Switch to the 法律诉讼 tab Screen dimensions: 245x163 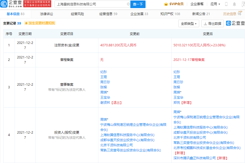coord(46,14)
